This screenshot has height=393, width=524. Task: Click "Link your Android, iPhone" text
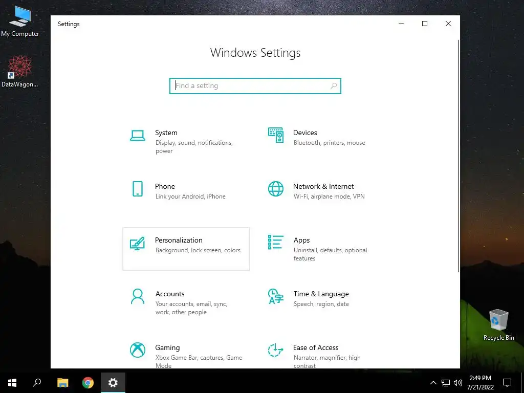pyautogui.click(x=190, y=196)
